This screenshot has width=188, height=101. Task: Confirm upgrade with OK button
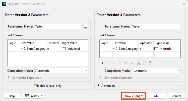[156, 96]
